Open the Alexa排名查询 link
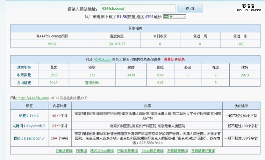The image size is (265, 160). [152, 151]
